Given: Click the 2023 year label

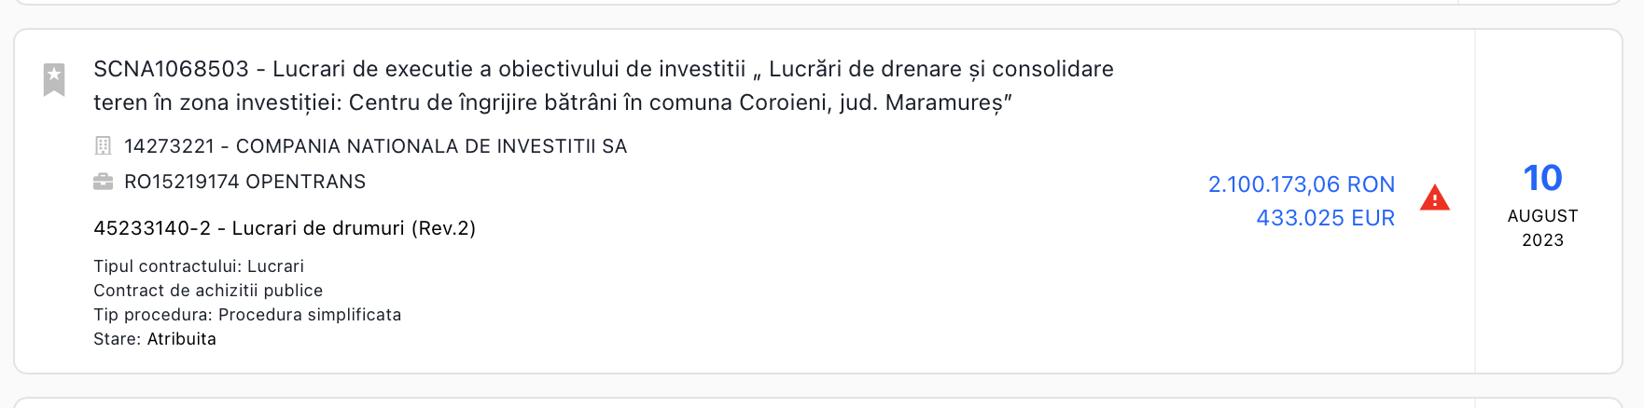Looking at the screenshot, I should [x=1543, y=240].
